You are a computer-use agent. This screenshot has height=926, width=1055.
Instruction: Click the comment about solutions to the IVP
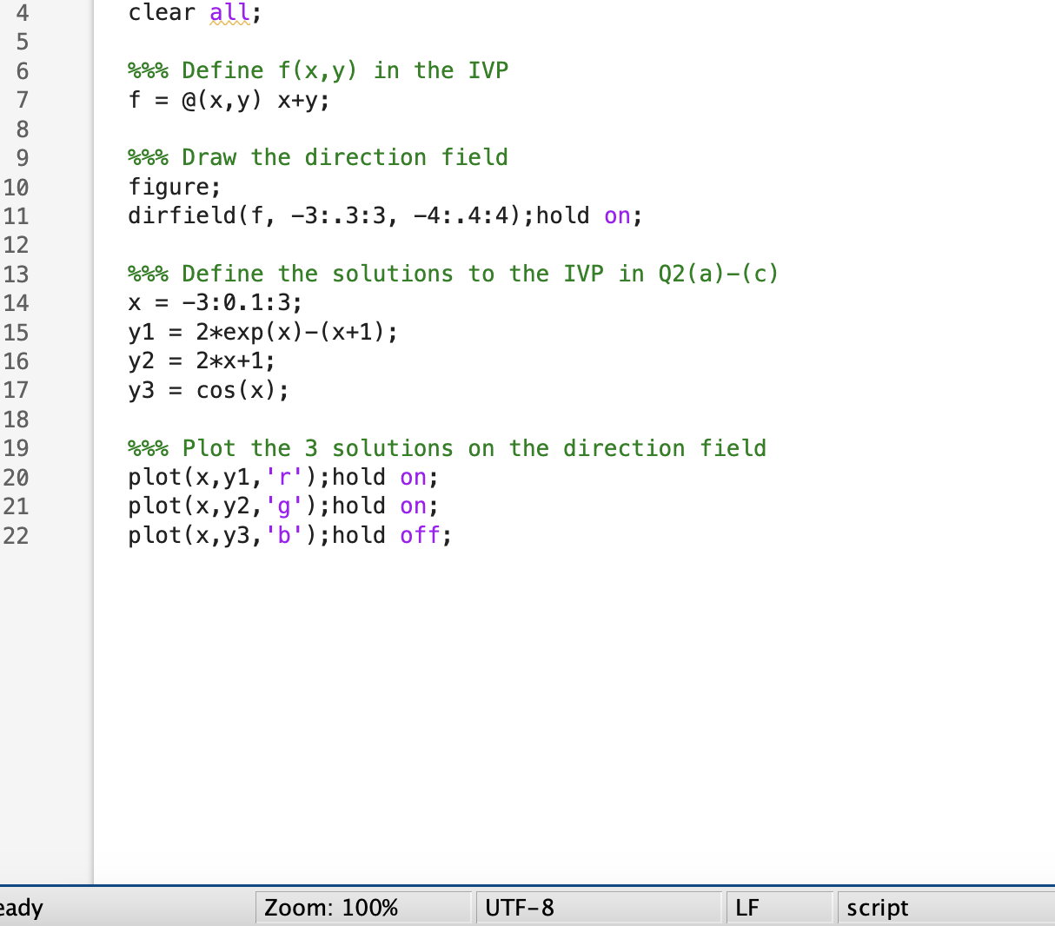[452, 273]
